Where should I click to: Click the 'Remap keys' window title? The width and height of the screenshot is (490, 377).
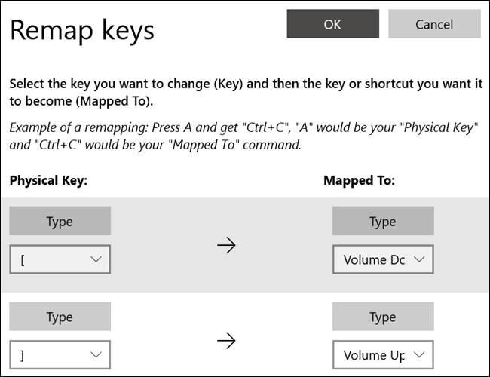[x=81, y=29]
